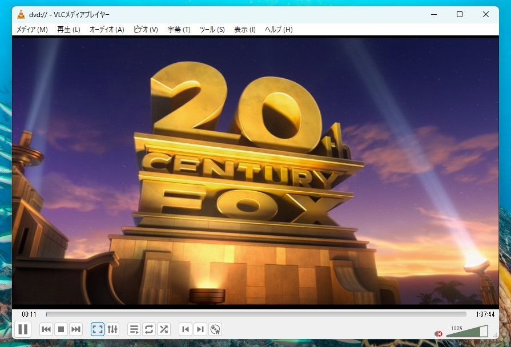Screen dimensions: 511x347
Task: Pause the DVD playback
Action: [x=23, y=329]
